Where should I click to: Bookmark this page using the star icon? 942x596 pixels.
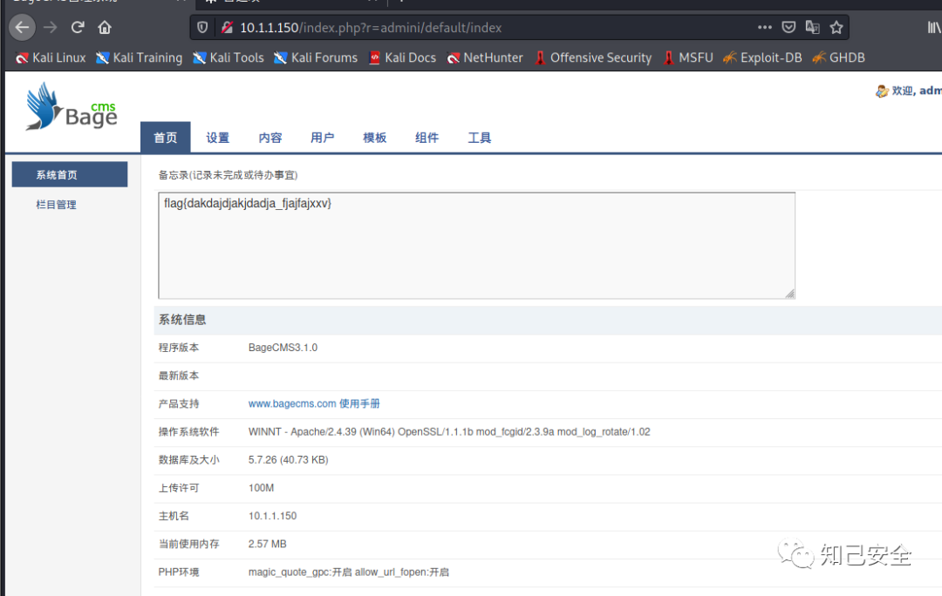point(836,27)
